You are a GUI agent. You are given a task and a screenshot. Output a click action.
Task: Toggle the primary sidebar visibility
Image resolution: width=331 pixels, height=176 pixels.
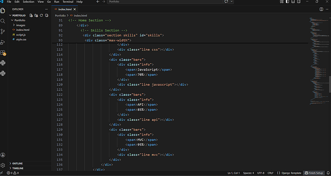[x=287, y=2]
